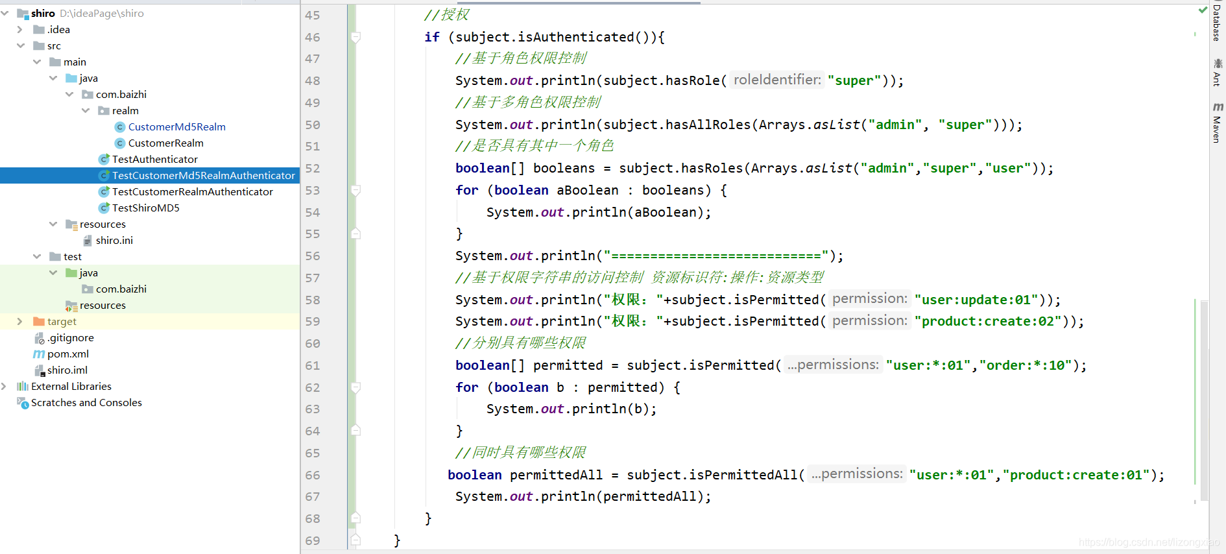Toggle fold end marker at line 64
1226x554 pixels.
[x=355, y=431]
